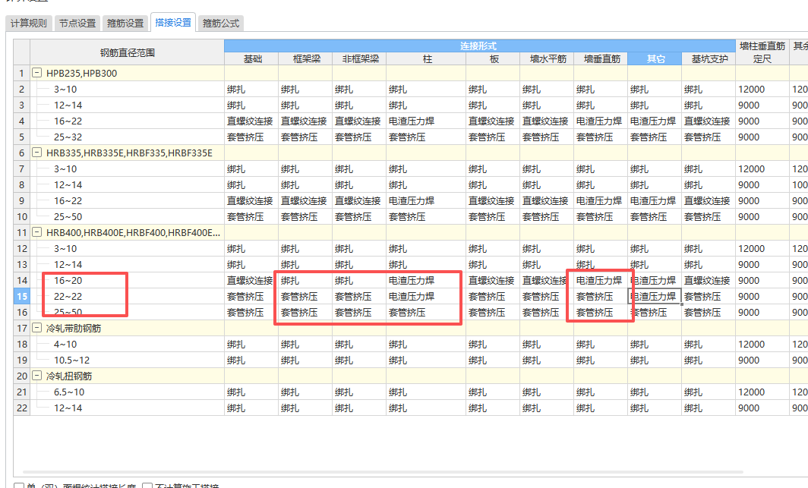Click row 9 板 cell 直螺纹连接
Image resolution: width=808 pixels, height=488 pixels.
pos(493,201)
